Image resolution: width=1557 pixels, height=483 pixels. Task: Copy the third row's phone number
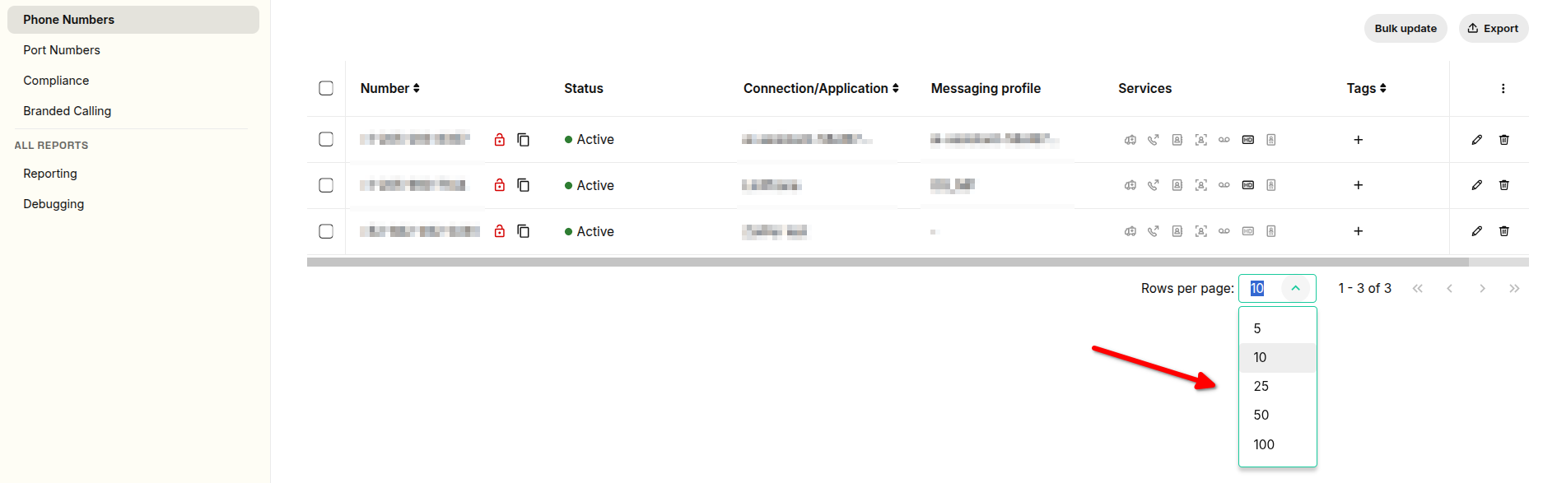click(x=523, y=231)
